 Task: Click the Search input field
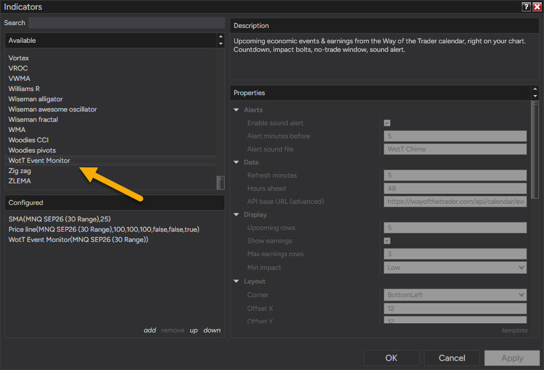(127, 23)
